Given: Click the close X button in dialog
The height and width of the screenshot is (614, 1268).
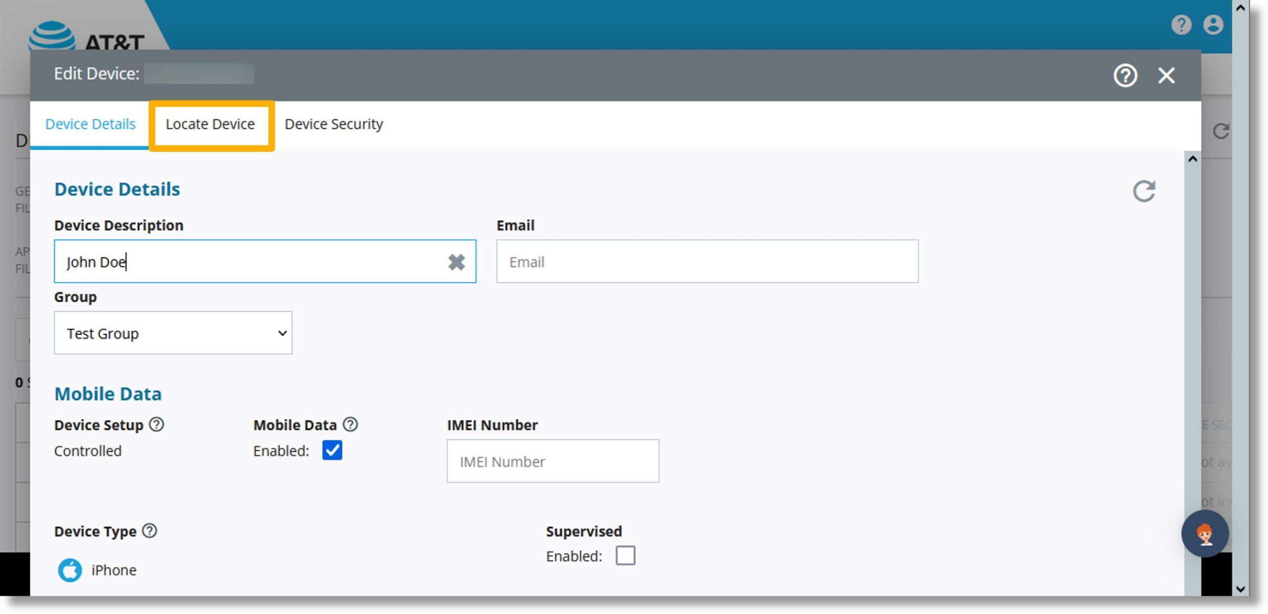Looking at the screenshot, I should [1167, 76].
